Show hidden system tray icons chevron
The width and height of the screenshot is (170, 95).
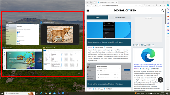(147, 93)
